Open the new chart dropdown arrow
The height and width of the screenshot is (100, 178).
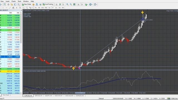click(1, 4)
